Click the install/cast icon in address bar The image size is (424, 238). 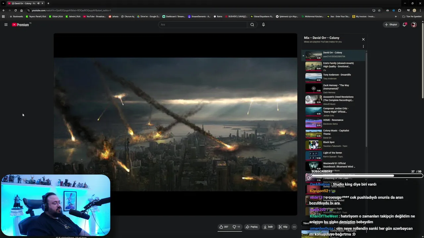(x=374, y=10)
